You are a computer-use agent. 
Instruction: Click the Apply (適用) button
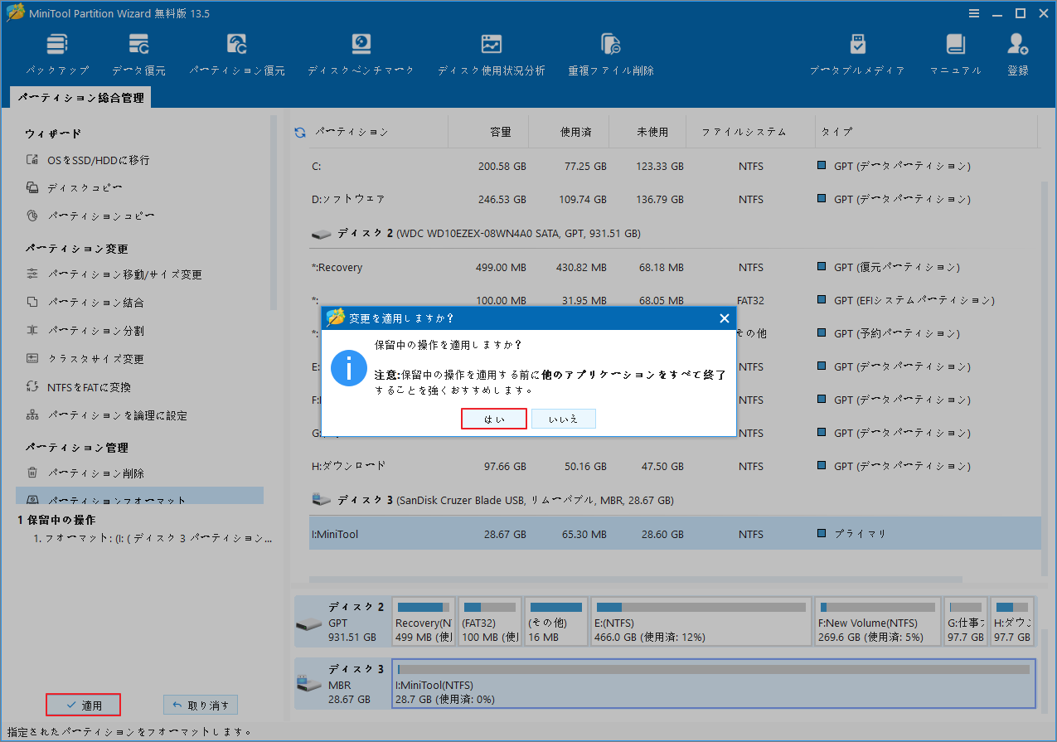pyautogui.click(x=83, y=704)
